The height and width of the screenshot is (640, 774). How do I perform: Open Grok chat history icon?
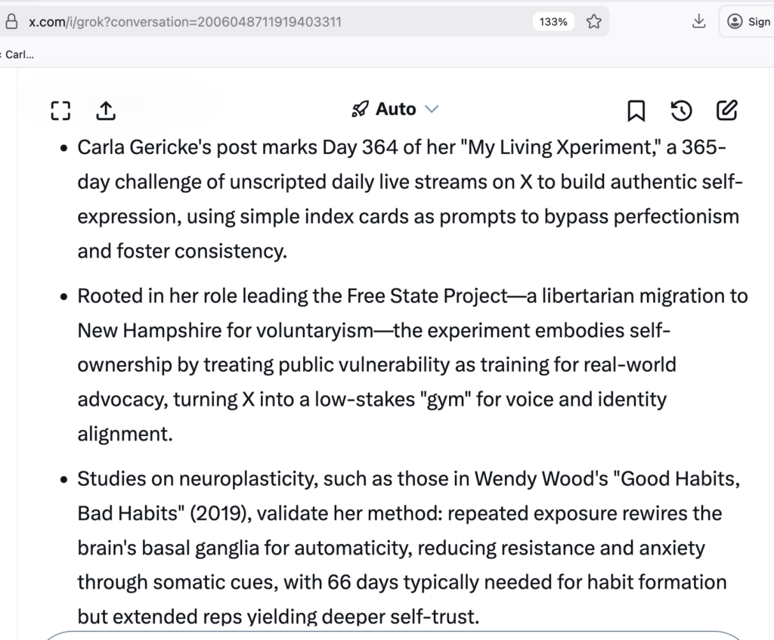coord(681,111)
